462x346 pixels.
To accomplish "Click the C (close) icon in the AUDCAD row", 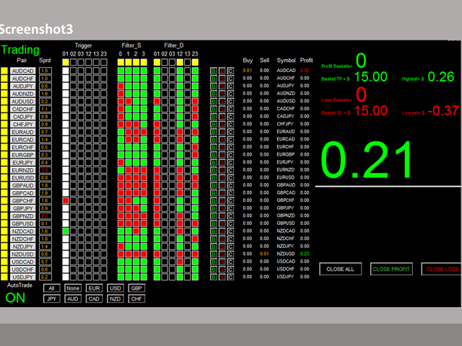I will pos(230,71).
